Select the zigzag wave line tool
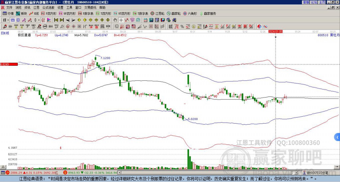Viewport: 340px width, 182px height. (145, 27)
